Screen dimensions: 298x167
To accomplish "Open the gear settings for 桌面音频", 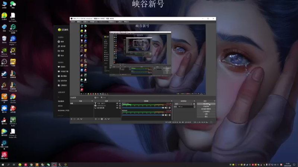I will (169, 115).
